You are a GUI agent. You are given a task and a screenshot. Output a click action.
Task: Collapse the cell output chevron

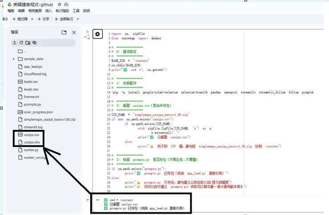(x=88, y=200)
